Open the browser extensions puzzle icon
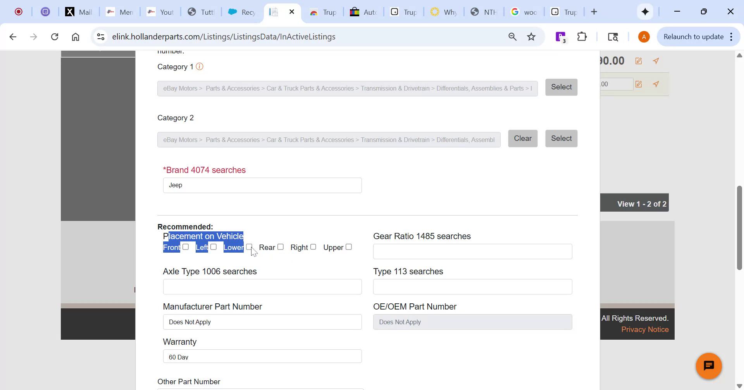The width and height of the screenshot is (744, 390). click(582, 36)
